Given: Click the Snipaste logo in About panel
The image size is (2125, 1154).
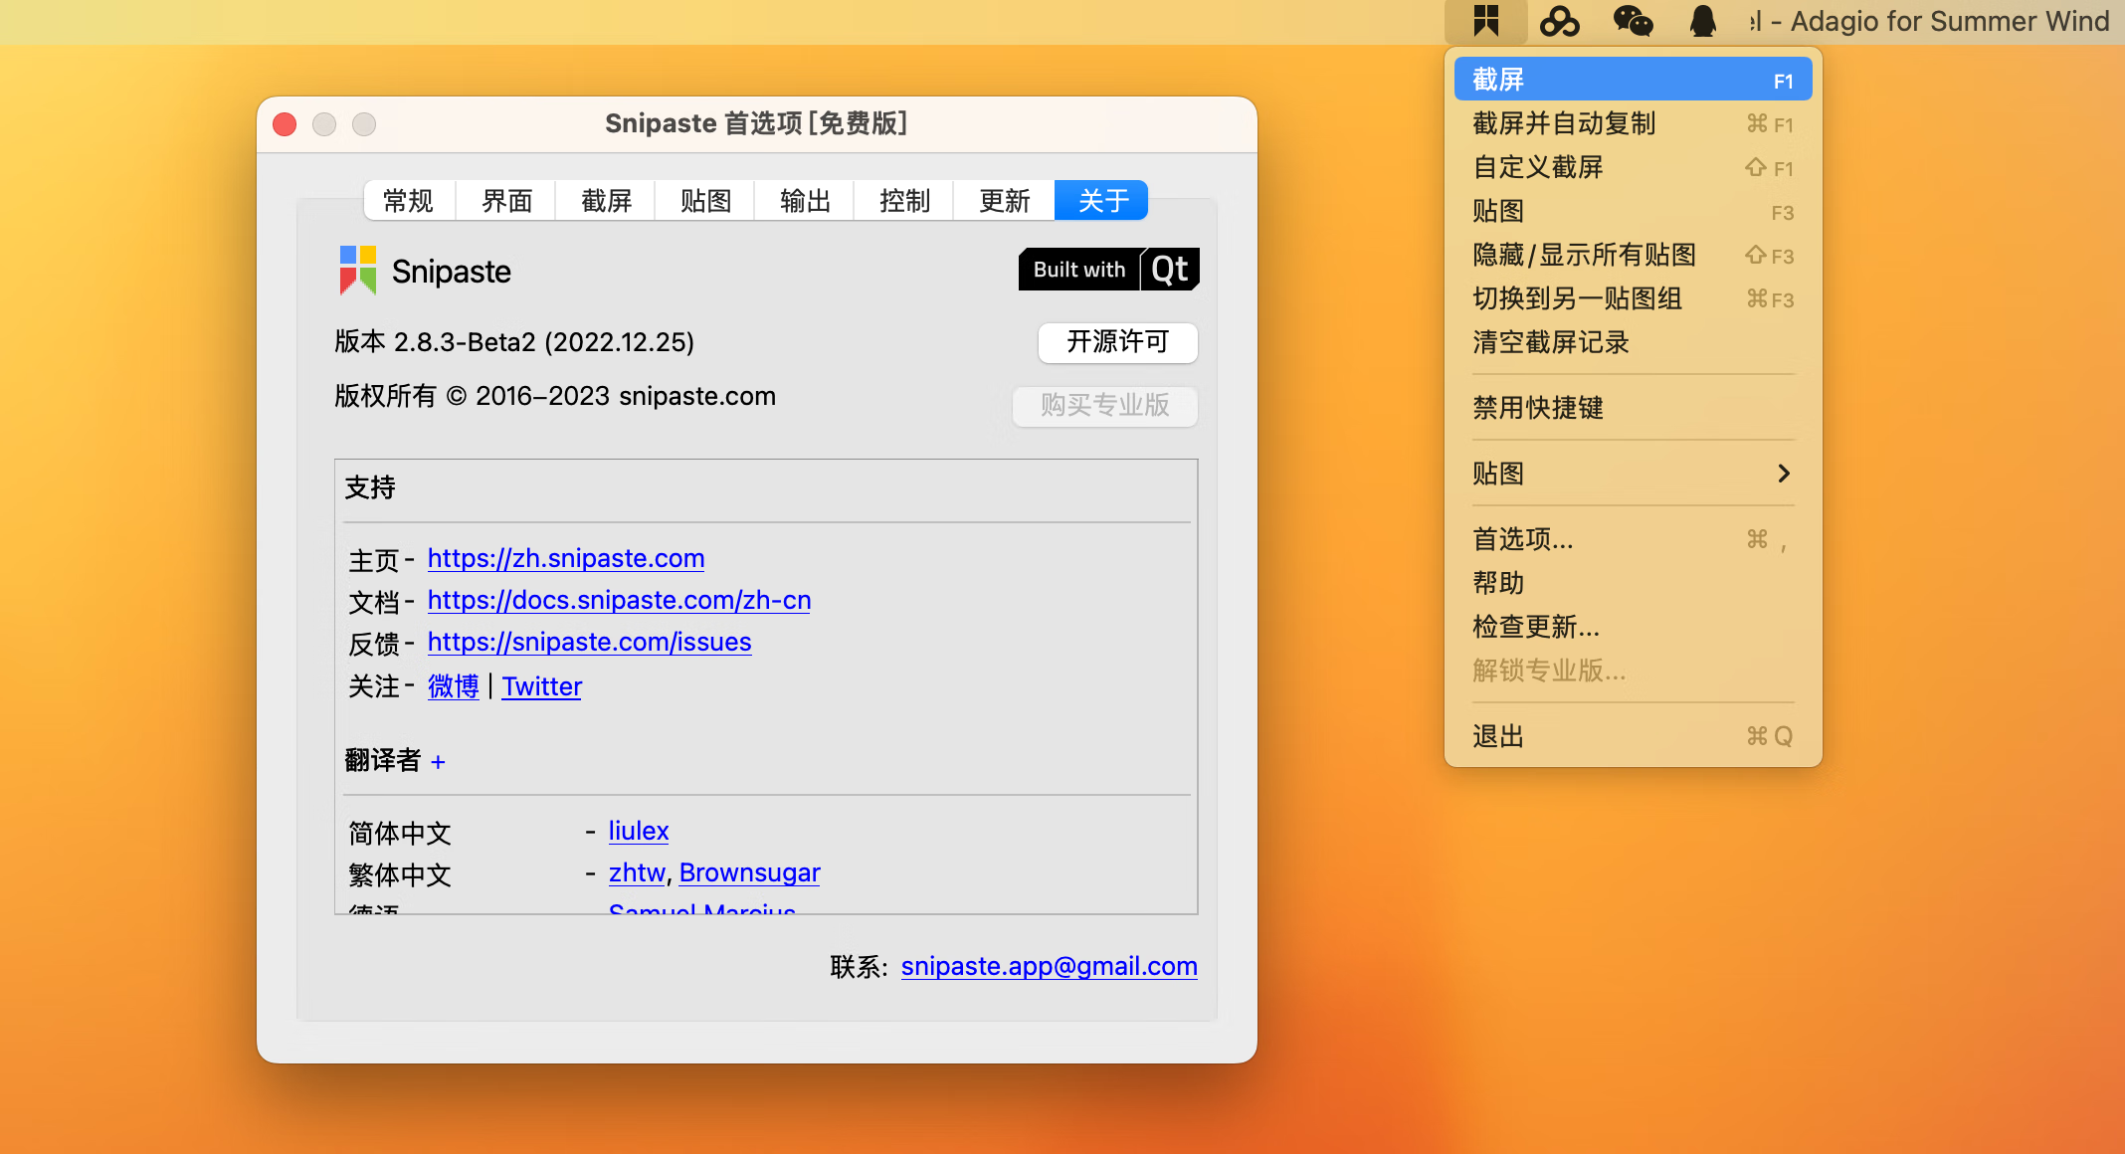Looking at the screenshot, I should (x=358, y=271).
